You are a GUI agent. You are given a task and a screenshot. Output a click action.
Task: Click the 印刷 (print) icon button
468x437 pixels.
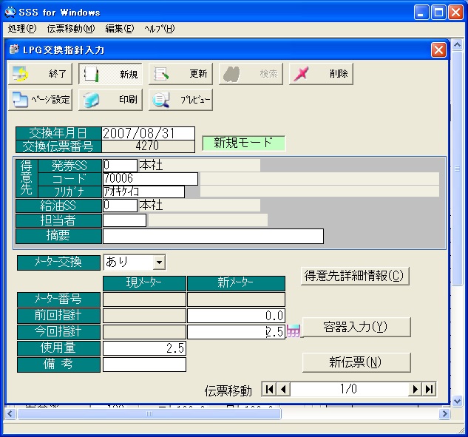(110, 100)
